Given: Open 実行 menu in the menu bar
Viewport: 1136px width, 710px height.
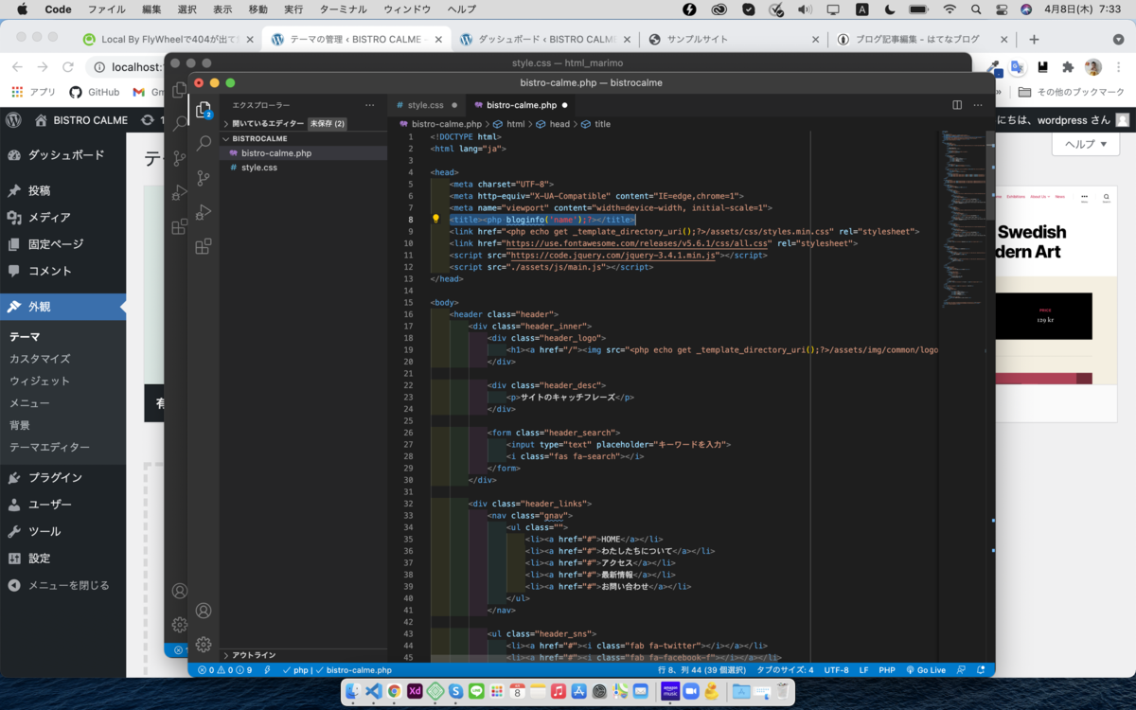Looking at the screenshot, I should (293, 9).
